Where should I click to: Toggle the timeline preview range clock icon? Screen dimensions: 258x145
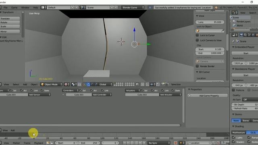[48, 143]
